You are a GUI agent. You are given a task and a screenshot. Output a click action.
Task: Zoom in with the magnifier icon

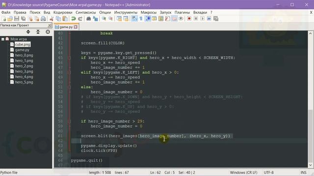coord(104,19)
